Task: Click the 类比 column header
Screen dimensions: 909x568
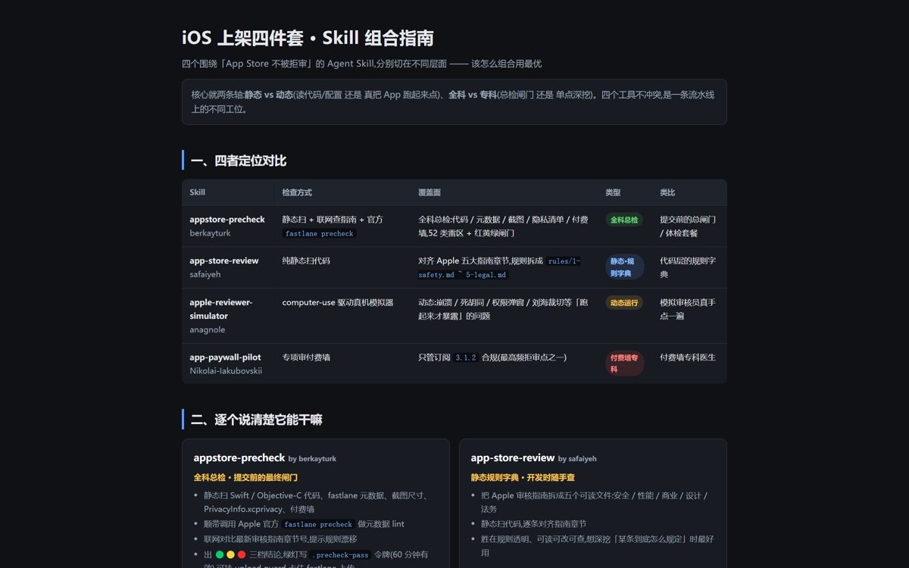Action: (x=667, y=192)
